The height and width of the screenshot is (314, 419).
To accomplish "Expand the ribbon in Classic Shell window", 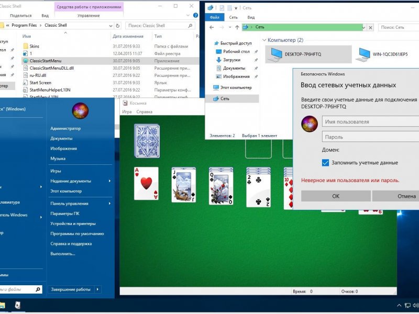I will (188, 16).
